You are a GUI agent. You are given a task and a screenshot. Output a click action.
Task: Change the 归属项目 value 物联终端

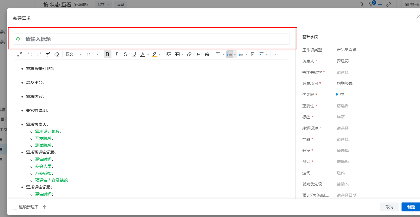[x=345, y=83]
